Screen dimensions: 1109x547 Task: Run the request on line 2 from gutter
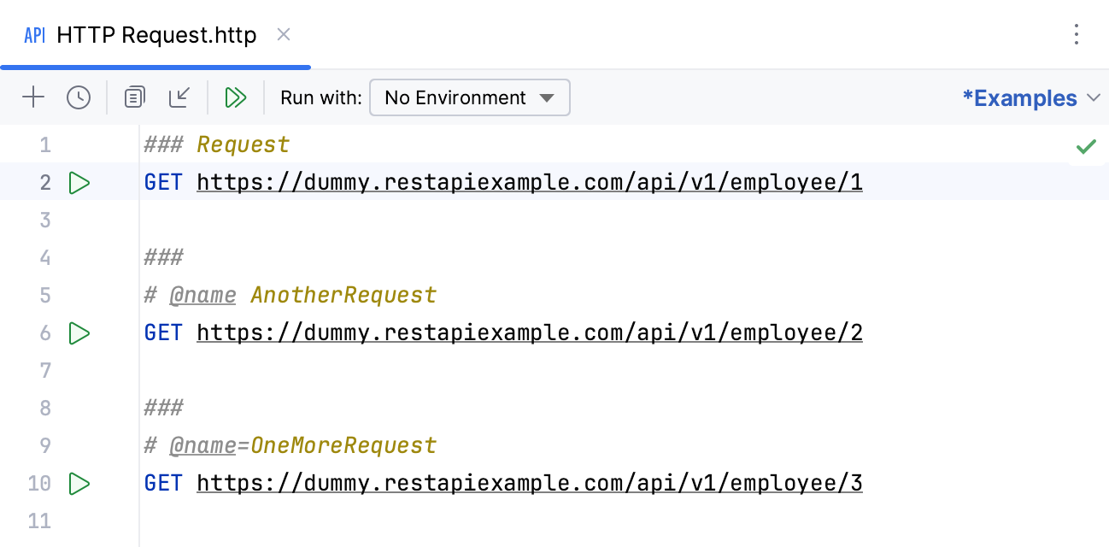point(79,182)
